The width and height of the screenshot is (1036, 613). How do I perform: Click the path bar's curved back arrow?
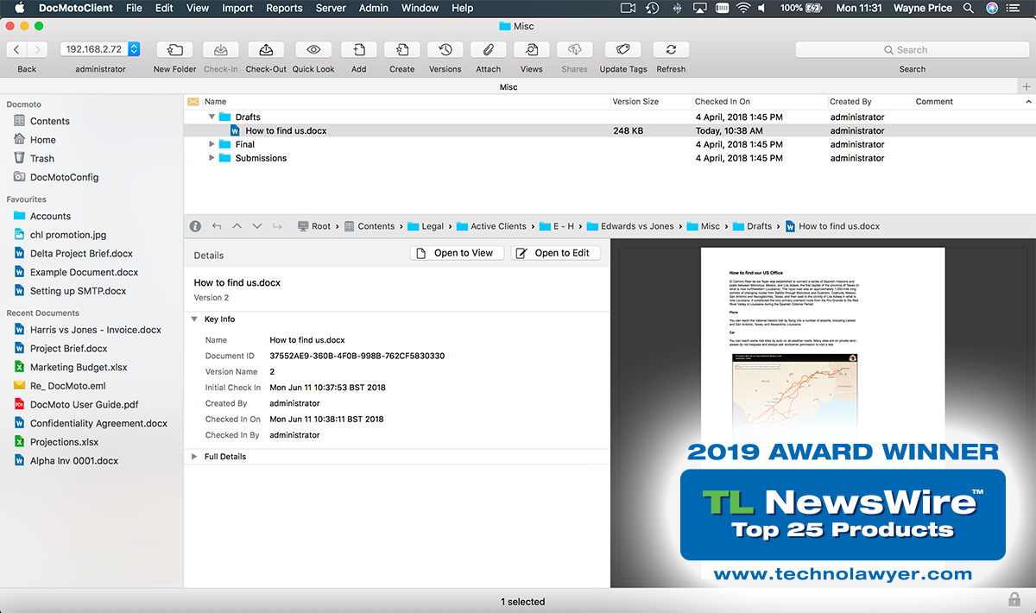(217, 226)
